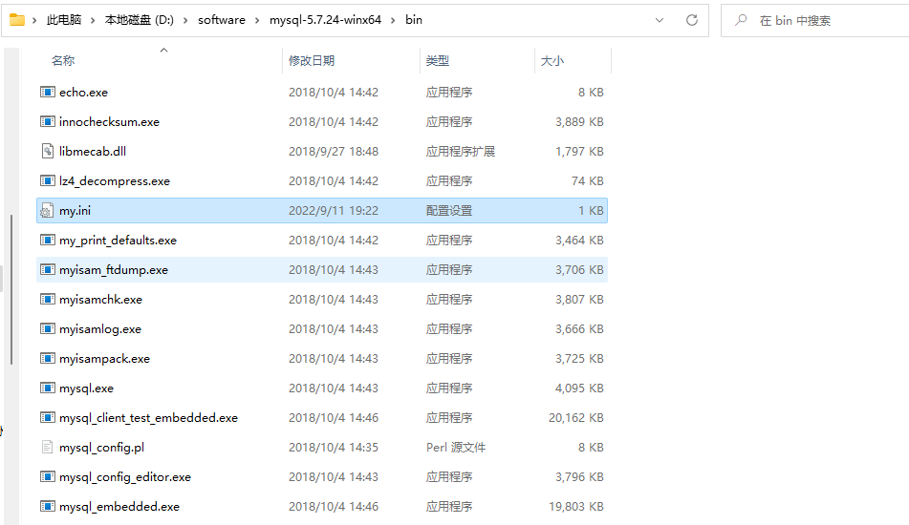Click the myisam_ftdump.exe file icon

(x=48, y=269)
